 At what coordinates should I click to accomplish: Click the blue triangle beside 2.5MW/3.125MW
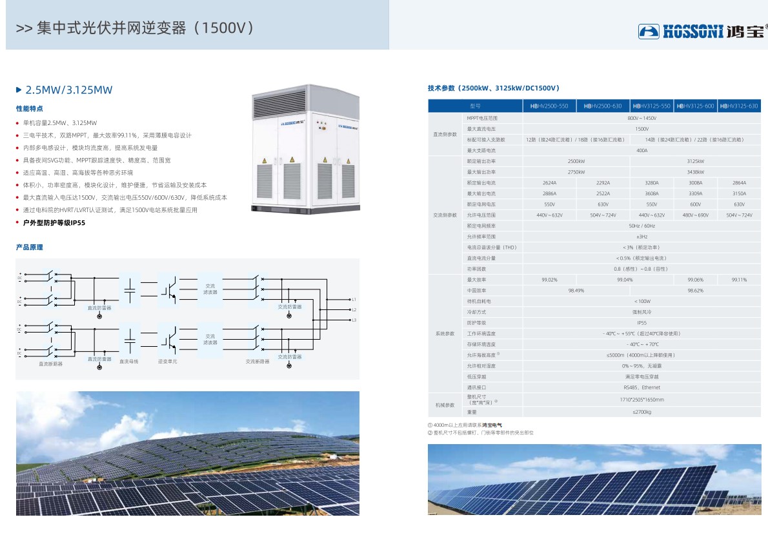[x=19, y=90]
